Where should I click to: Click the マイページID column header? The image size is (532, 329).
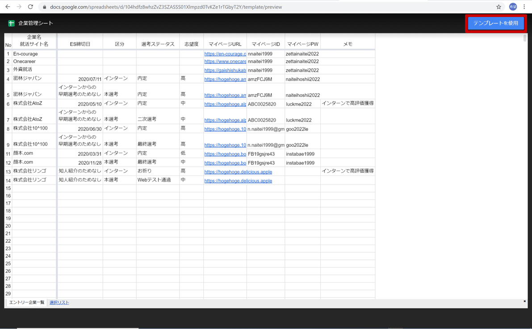point(266,44)
